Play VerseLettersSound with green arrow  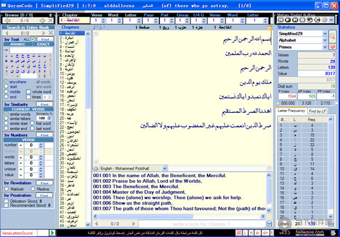tap(52, 233)
